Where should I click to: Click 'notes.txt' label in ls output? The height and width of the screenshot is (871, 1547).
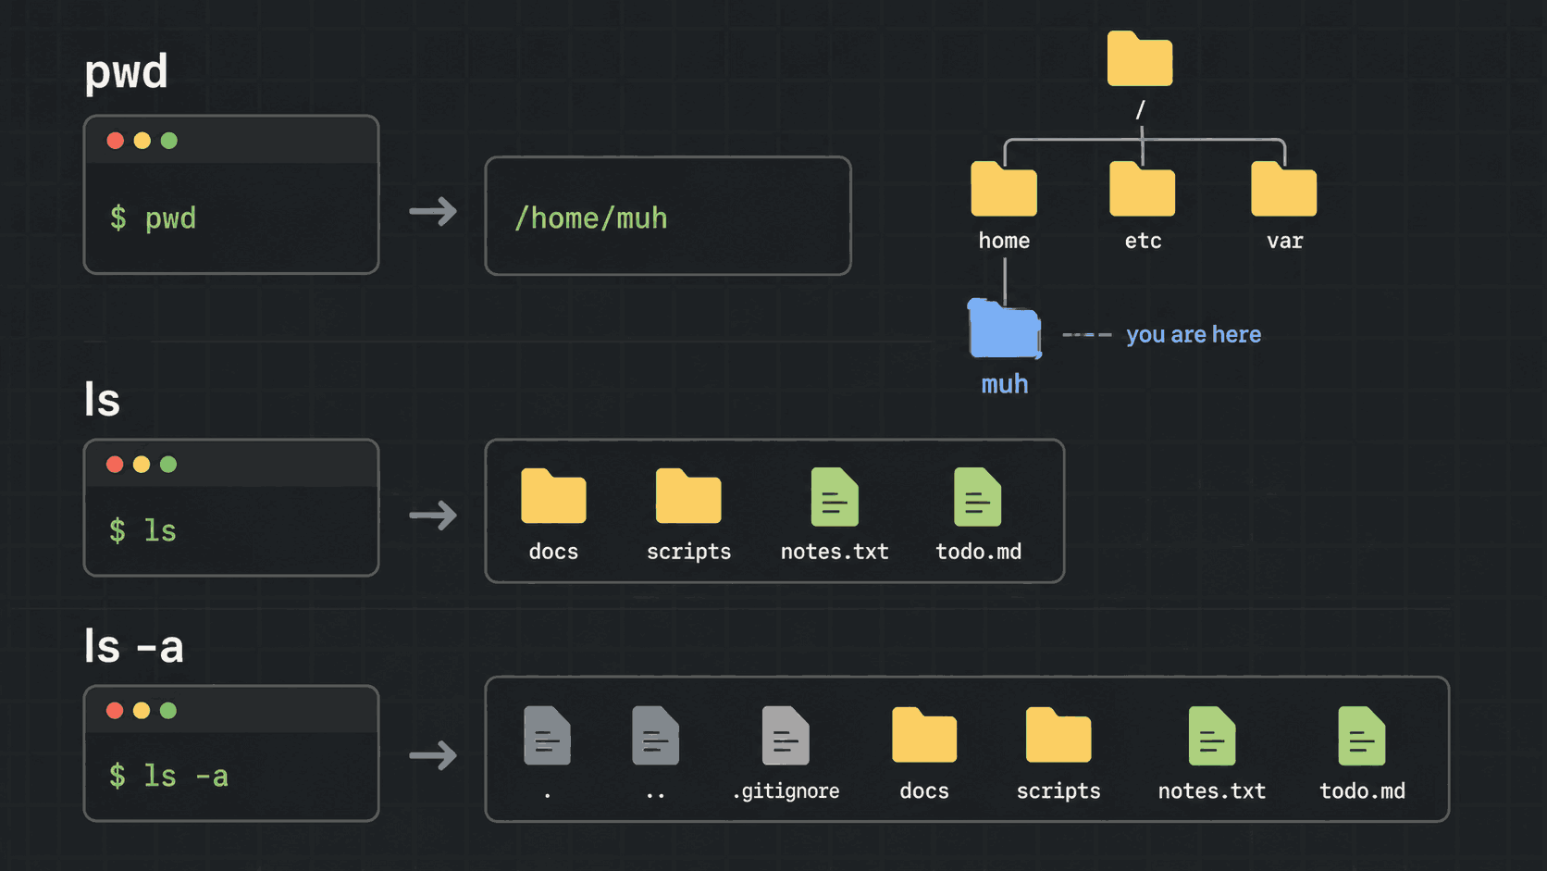coord(835,552)
